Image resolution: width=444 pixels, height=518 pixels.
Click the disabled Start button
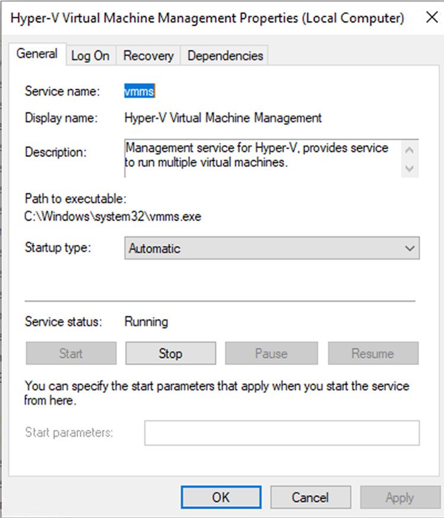click(x=70, y=353)
